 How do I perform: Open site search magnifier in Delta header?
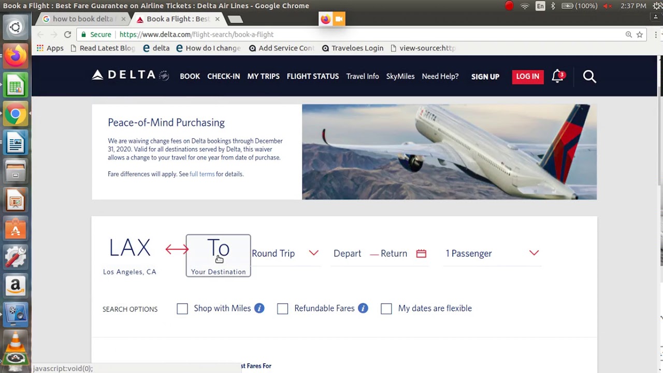(589, 77)
